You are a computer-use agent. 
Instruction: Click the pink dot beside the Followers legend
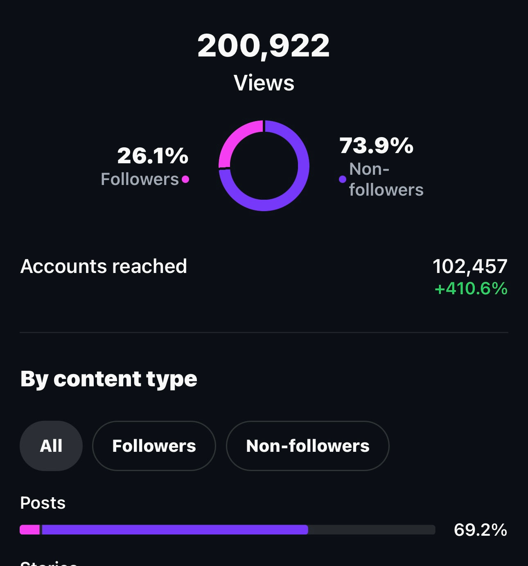tap(185, 179)
